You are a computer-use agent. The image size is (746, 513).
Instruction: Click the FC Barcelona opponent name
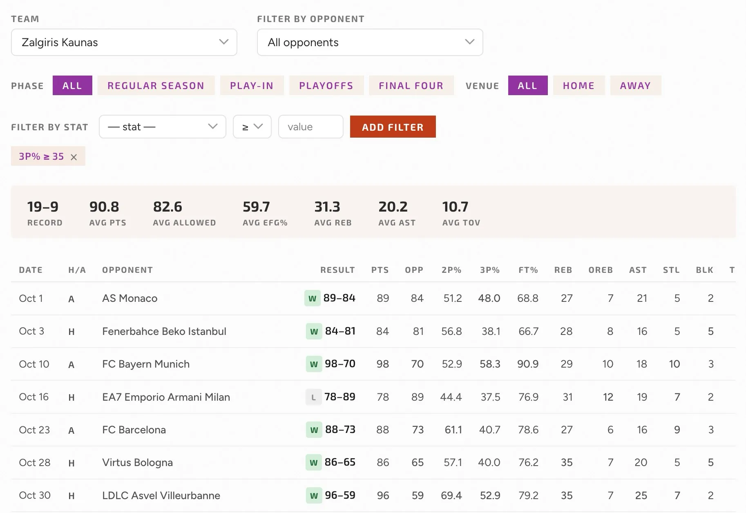(x=134, y=430)
